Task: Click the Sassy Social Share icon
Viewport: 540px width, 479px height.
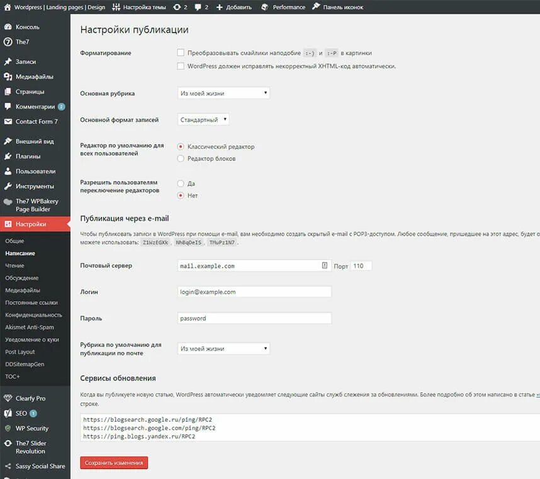Action: pyautogui.click(x=8, y=466)
